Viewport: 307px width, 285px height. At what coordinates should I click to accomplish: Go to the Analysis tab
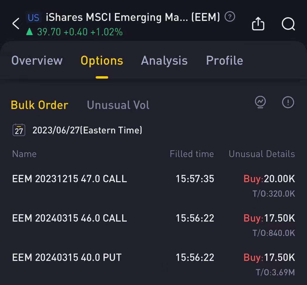(164, 61)
